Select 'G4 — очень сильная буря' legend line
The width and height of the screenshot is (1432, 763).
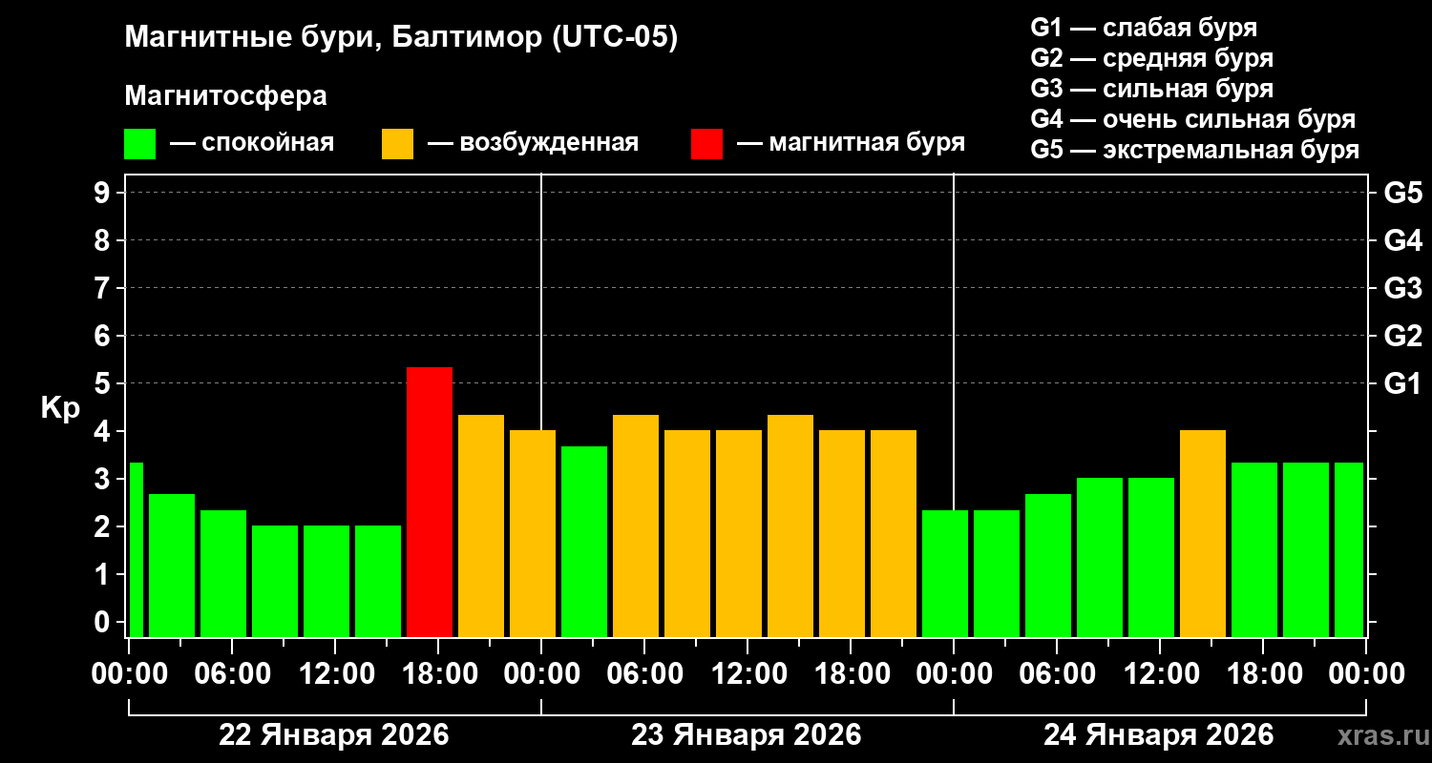[1193, 119]
